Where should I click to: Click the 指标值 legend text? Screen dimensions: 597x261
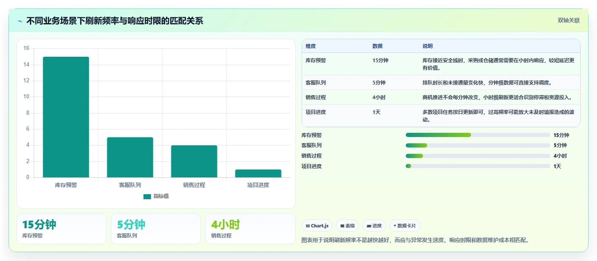[x=161, y=196]
